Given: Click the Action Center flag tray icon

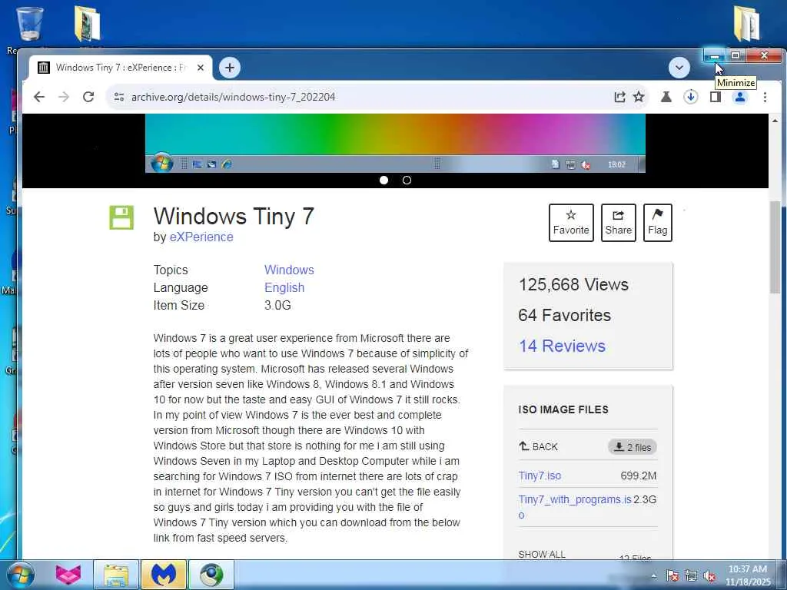Looking at the screenshot, I should click(x=672, y=576).
